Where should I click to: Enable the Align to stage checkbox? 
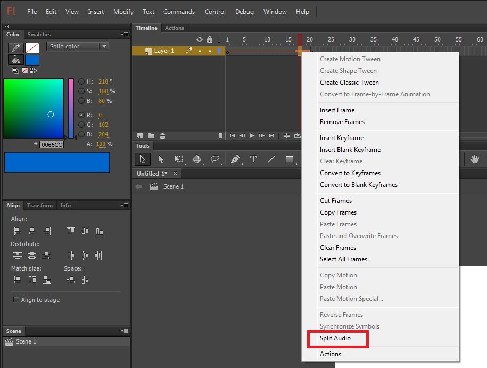pos(16,300)
